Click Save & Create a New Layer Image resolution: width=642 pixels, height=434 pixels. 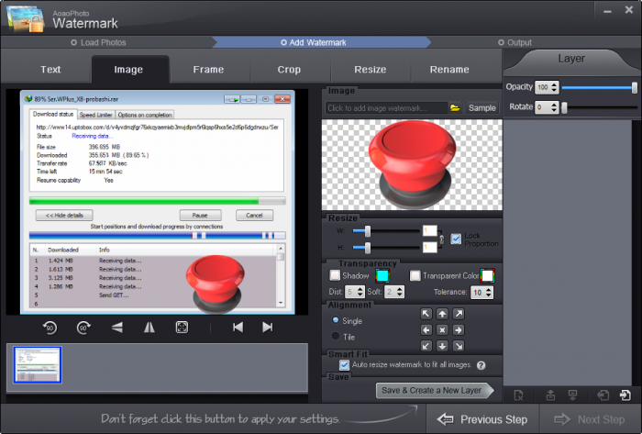[x=435, y=391]
